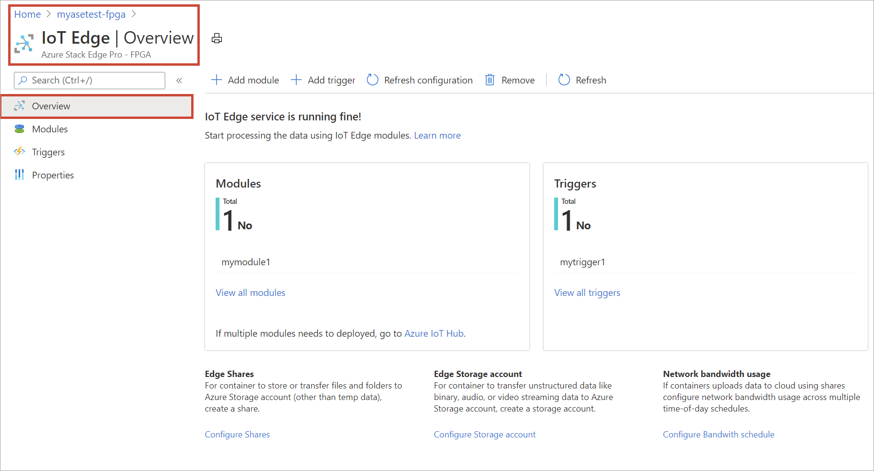Image resolution: width=874 pixels, height=471 pixels.
Task: Open Triggers from the left menu
Action: point(48,152)
